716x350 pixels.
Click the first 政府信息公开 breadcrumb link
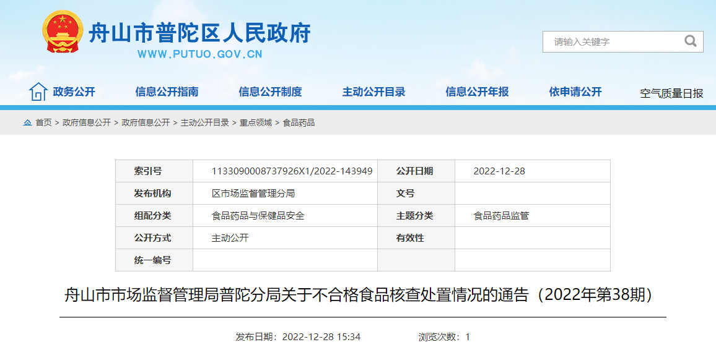coord(87,122)
